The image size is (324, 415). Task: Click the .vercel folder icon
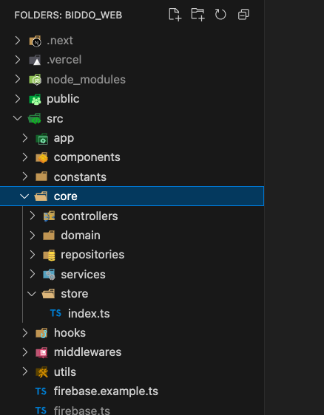[35, 60]
